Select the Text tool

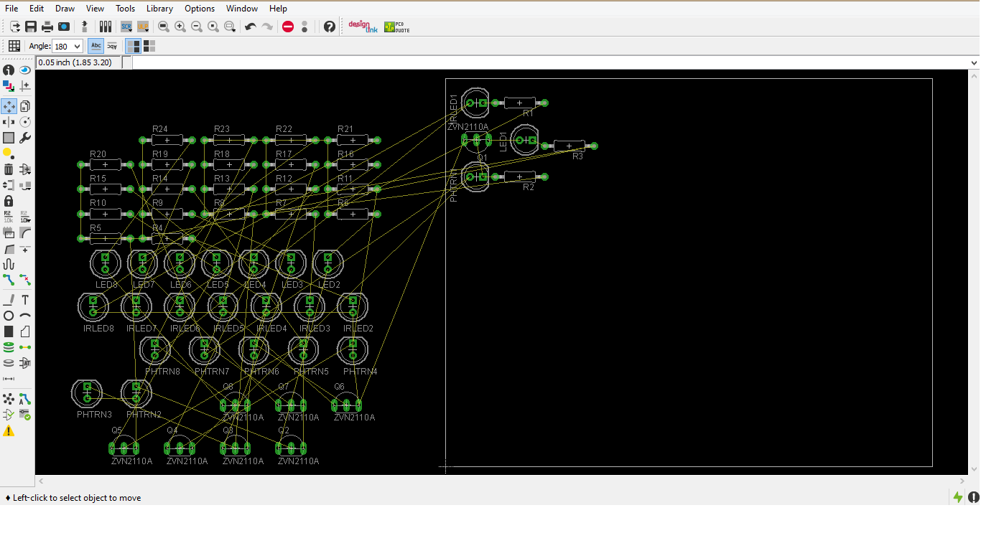[24, 299]
